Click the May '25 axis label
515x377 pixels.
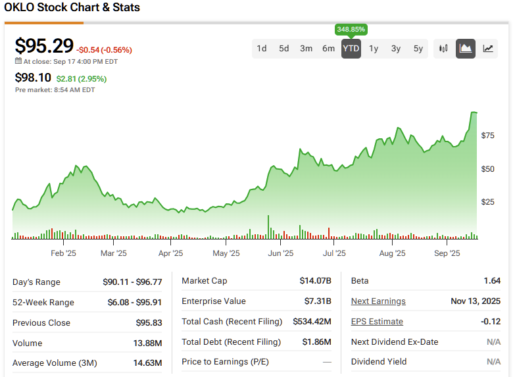click(x=226, y=253)
